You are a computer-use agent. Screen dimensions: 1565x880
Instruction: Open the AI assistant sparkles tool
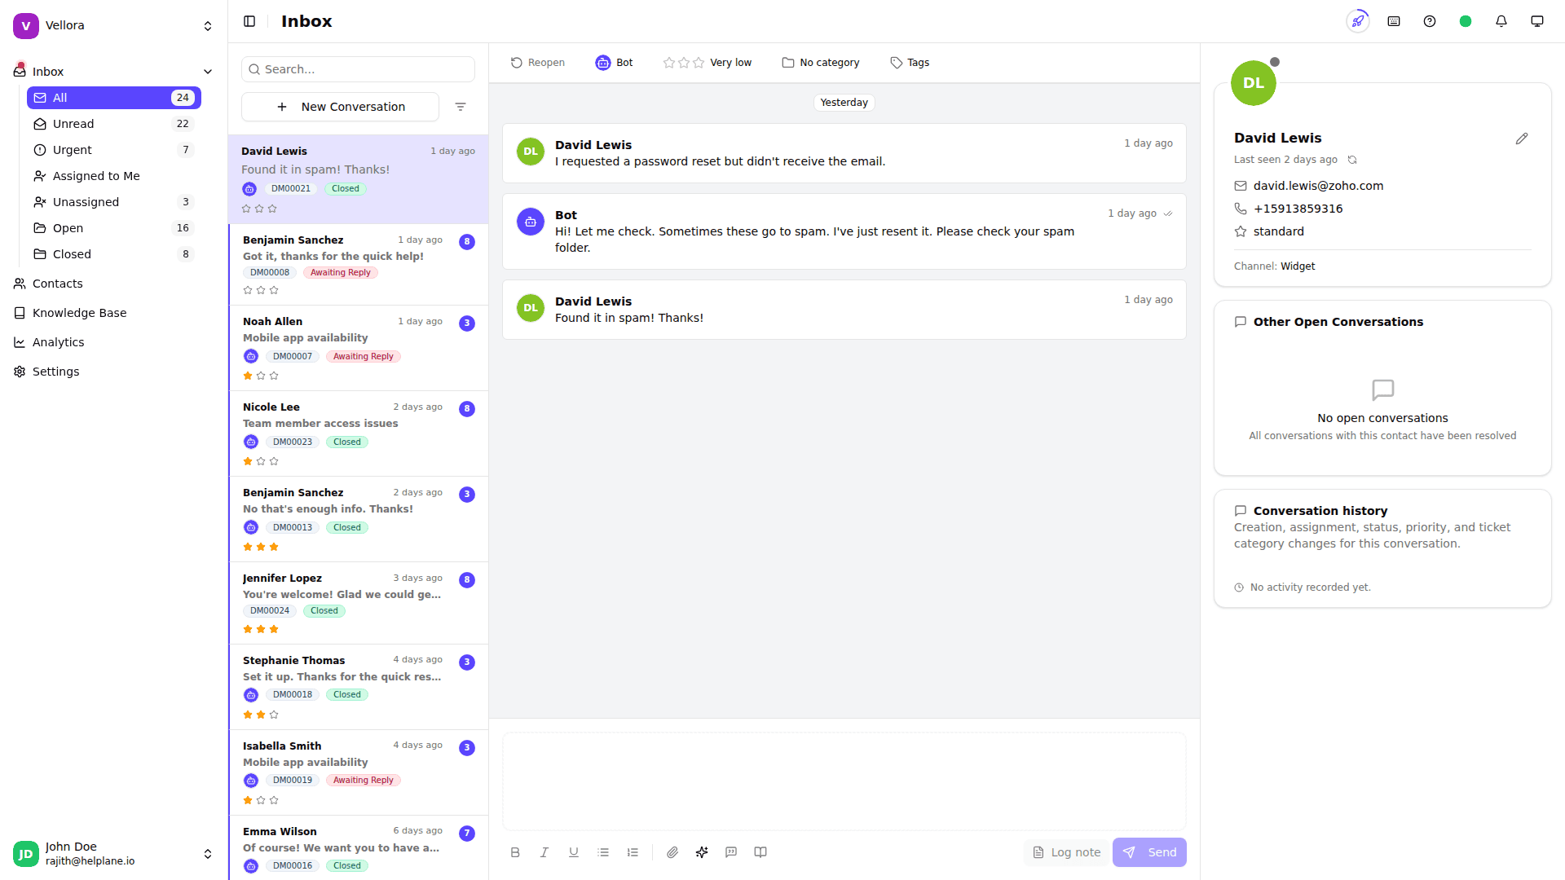(702, 851)
